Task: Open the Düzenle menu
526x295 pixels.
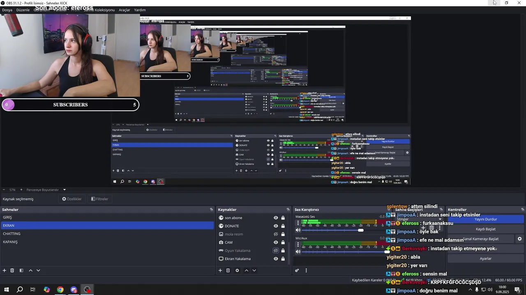Action: (23, 10)
